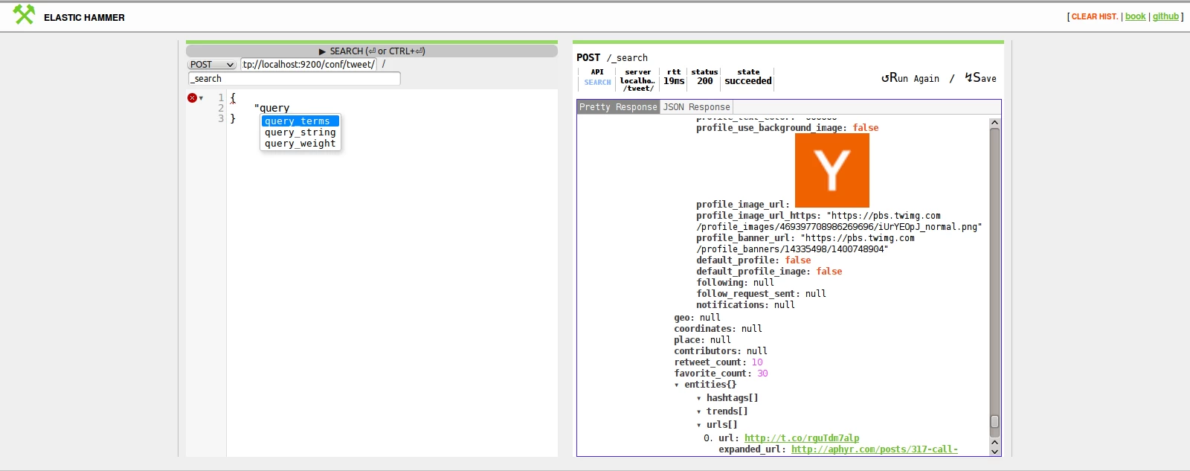Save the current search
The width and height of the screenshot is (1190, 471).
coord(980,78)
